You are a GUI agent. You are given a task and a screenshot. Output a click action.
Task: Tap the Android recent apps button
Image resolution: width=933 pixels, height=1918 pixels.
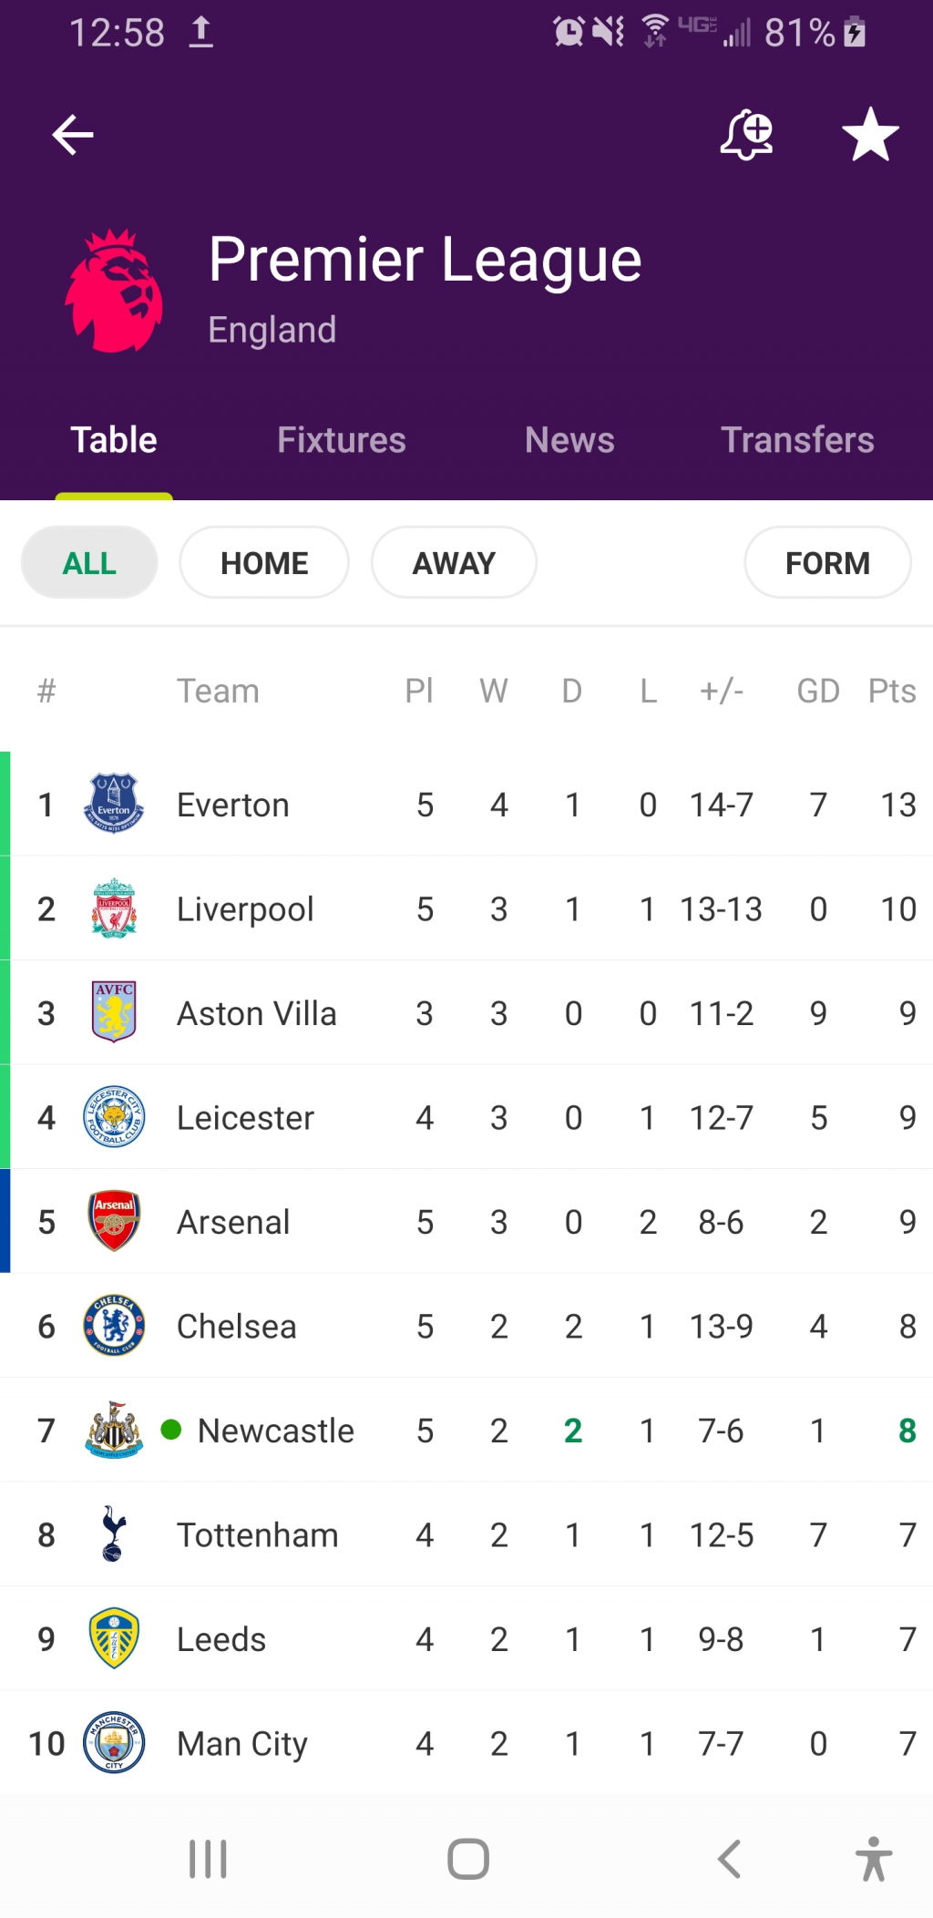click(x=208, y=1859)
